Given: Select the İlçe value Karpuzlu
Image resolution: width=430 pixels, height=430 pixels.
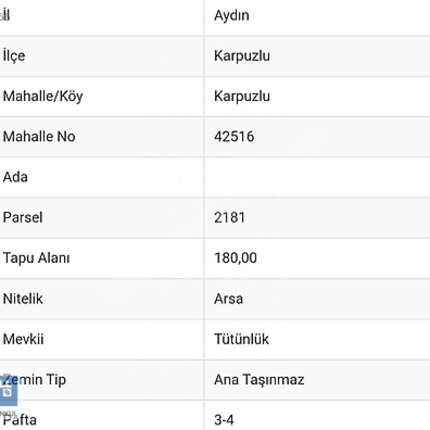Looking at the screenshot, I should [x=242, y=56].
